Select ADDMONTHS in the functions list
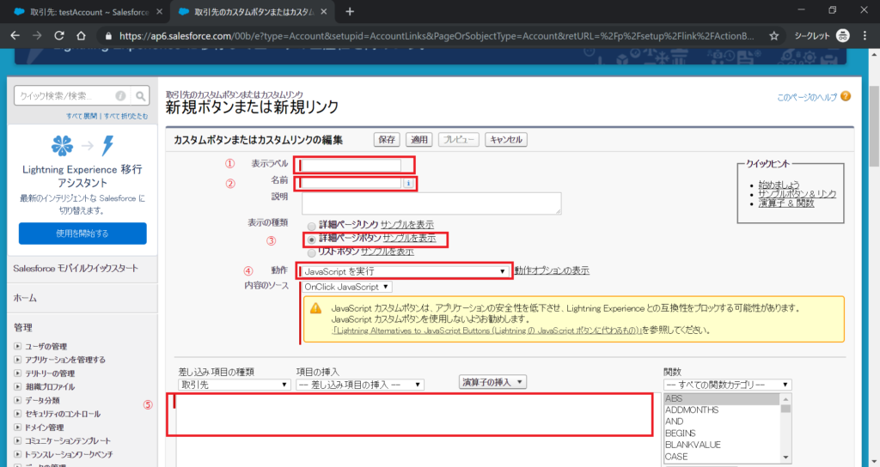Screen dimensions: 880x467 691,410
